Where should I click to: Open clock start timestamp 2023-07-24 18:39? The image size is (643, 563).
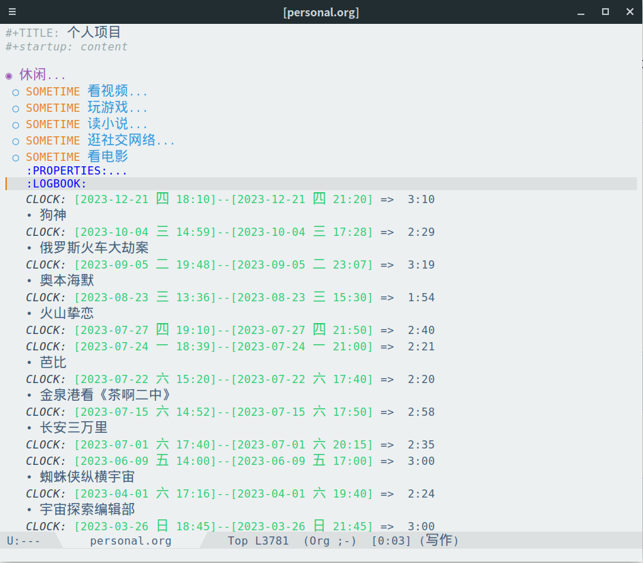coord(145,347)
